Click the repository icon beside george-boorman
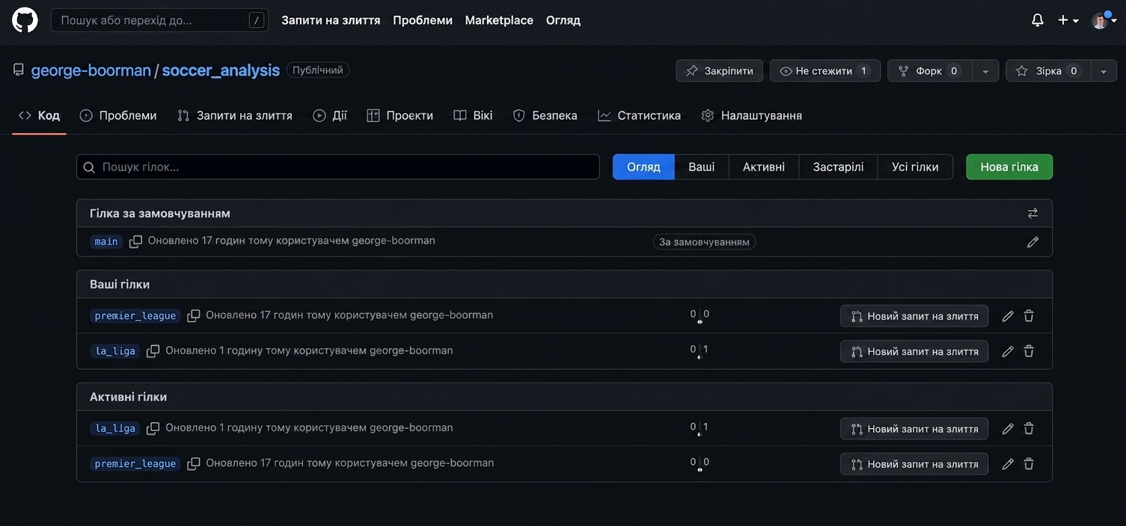 click(19, 70)
